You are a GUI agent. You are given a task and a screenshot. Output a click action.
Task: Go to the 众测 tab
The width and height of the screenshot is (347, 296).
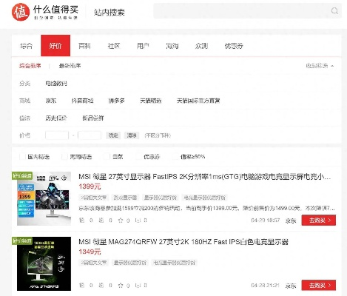tap(201, 46)
